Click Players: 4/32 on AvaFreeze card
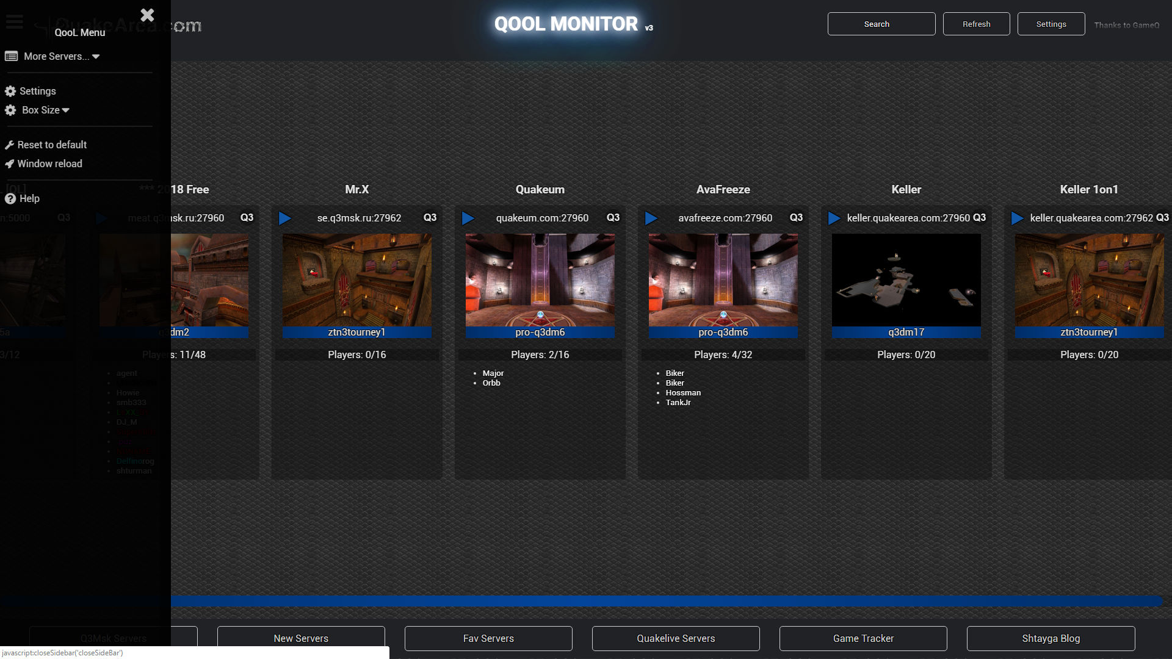 [x=723, y=355]
